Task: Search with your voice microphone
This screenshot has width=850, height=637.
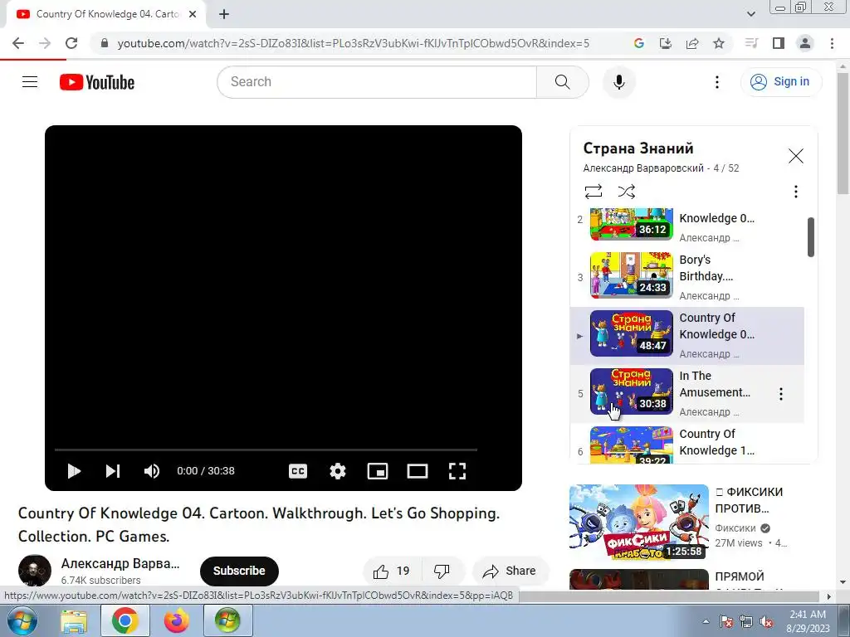Action: (x=619, y=82)
